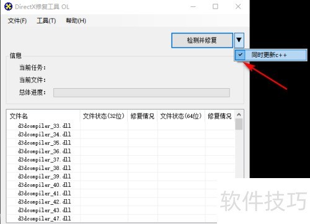Screen dimensions: 310x224
Task: Close the DirectX修复工具 window
Action: (x=238, y=7)
